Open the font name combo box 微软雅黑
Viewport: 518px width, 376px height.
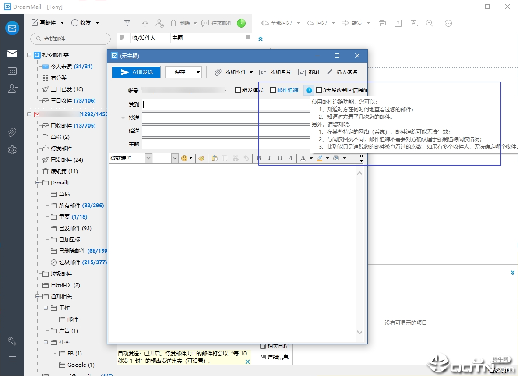tap(131, 158)
